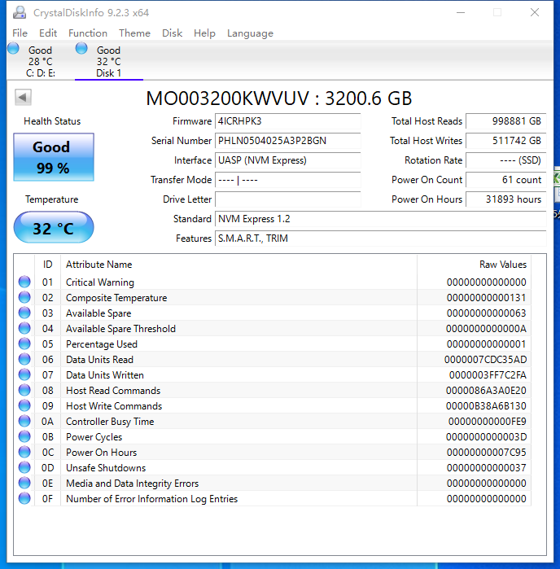Click status orb for Available Spare Threshold
Screen dimensions: 560x569
pyautogui.click(x=24, y=328)
